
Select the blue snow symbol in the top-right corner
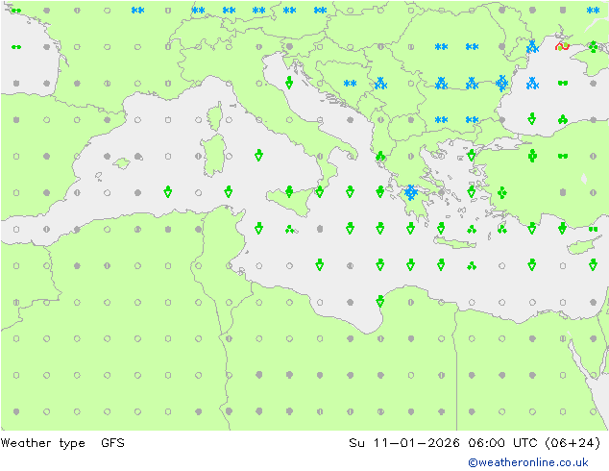pos(593,11)
